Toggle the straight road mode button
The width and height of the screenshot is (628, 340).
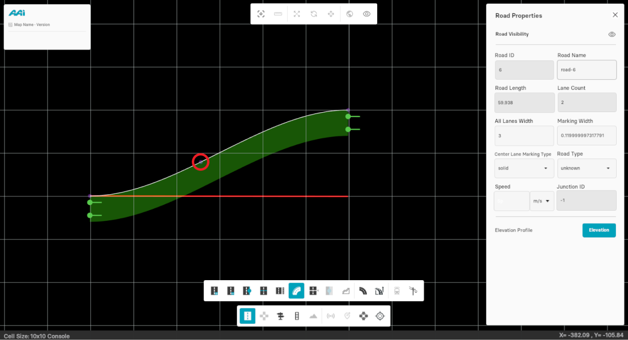[x=247, y=316]
